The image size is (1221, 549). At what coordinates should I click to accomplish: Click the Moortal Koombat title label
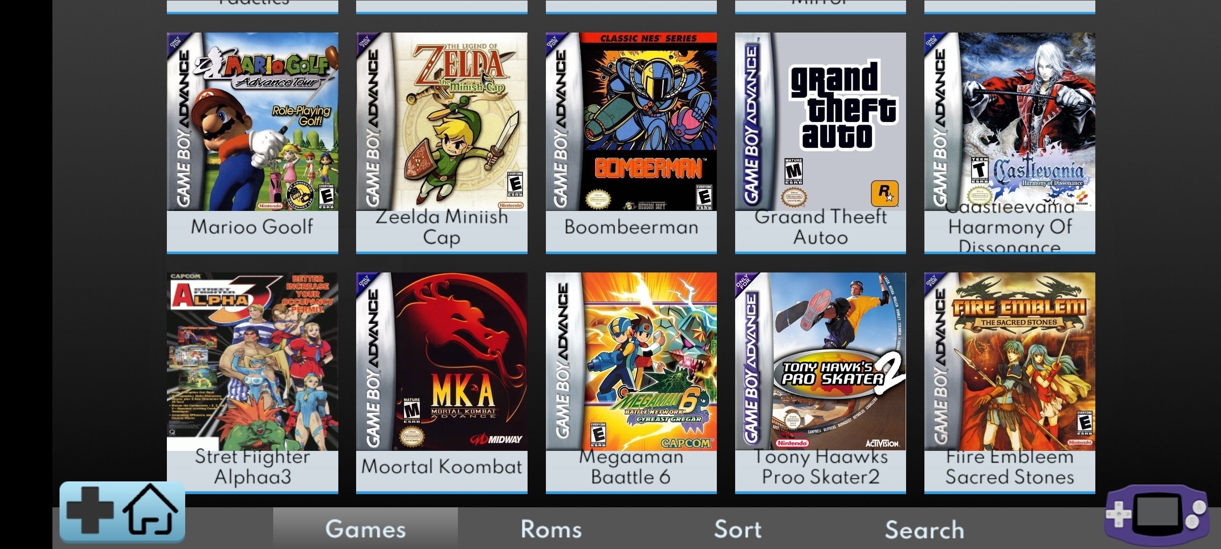click(x=442, y=467)
